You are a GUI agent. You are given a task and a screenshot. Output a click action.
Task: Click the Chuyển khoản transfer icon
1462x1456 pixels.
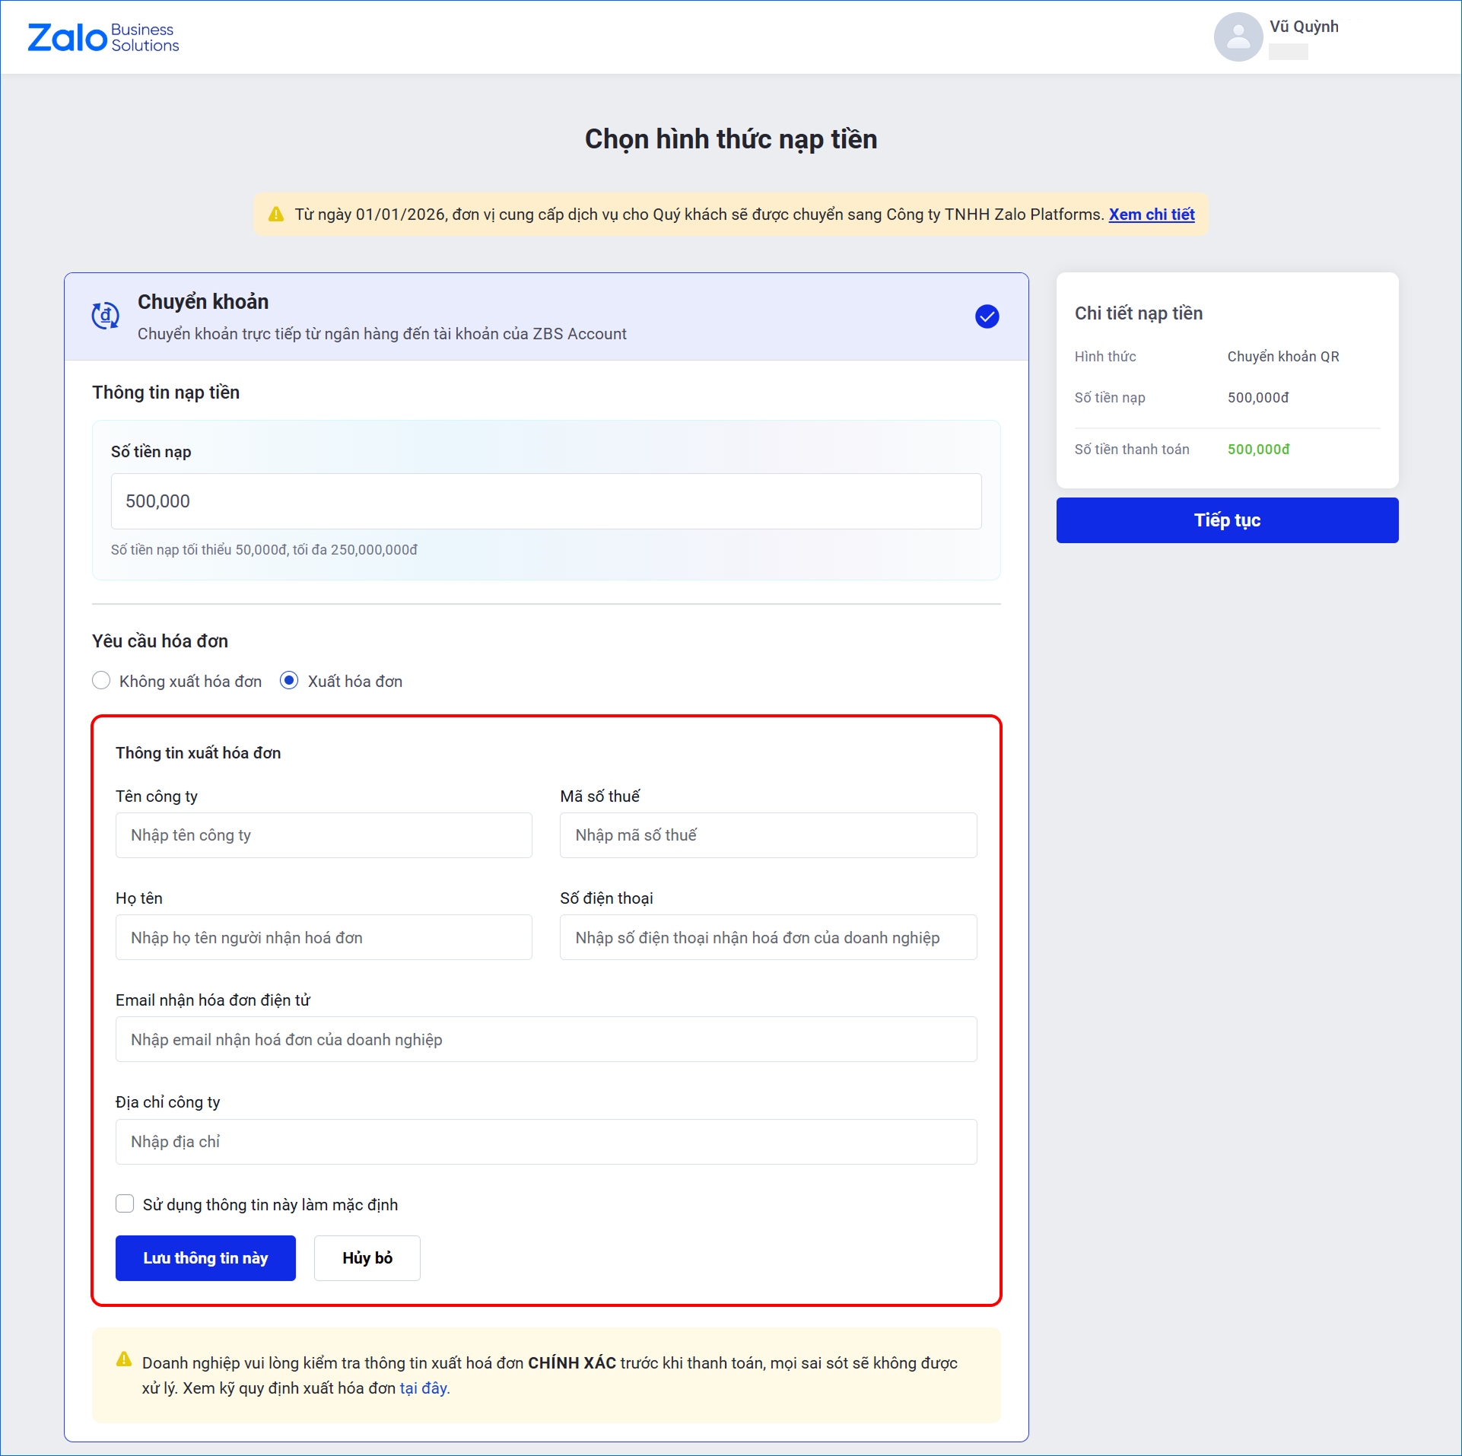point(106,315)
